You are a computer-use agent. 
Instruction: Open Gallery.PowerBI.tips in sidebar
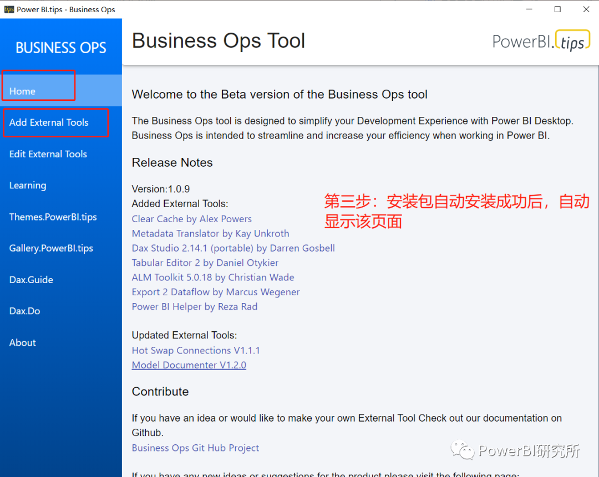(61, 248)
